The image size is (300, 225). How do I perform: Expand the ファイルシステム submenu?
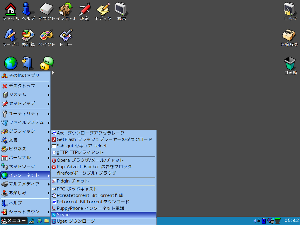coord(25,123)
